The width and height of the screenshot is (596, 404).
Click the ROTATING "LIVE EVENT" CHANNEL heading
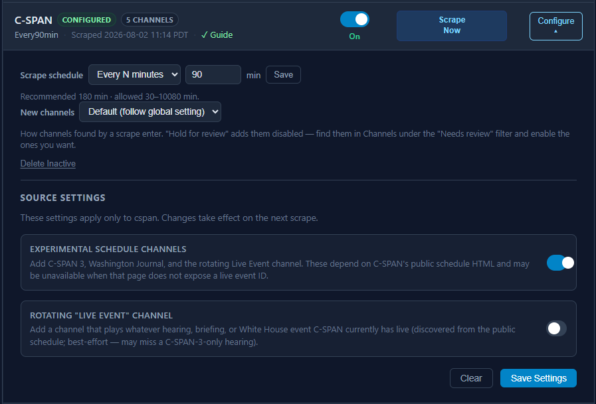(101, 316)
